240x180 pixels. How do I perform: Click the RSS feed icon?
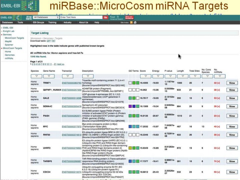131,22
